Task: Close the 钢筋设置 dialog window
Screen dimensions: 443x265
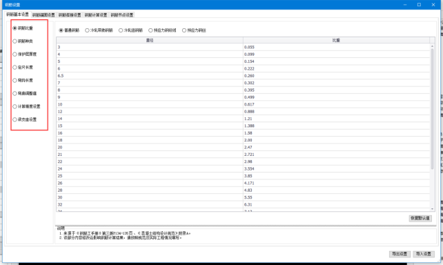Action: (x=433, y=5)
